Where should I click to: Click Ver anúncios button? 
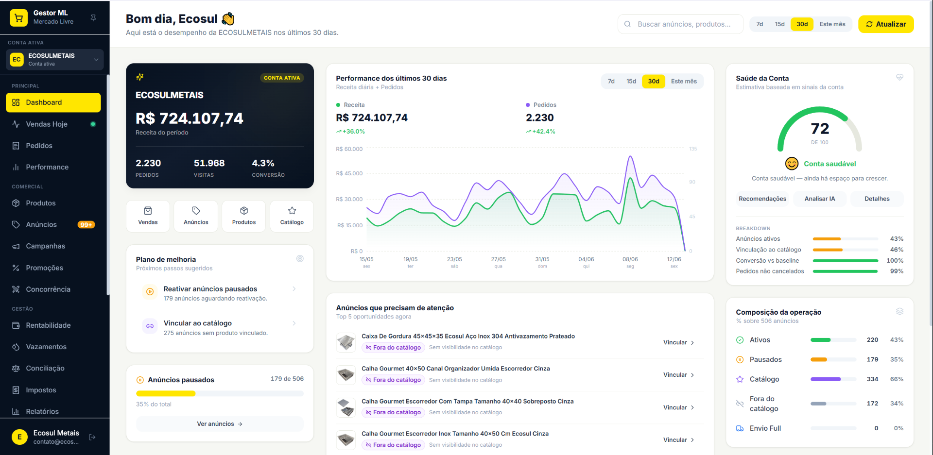click(220, 424)
